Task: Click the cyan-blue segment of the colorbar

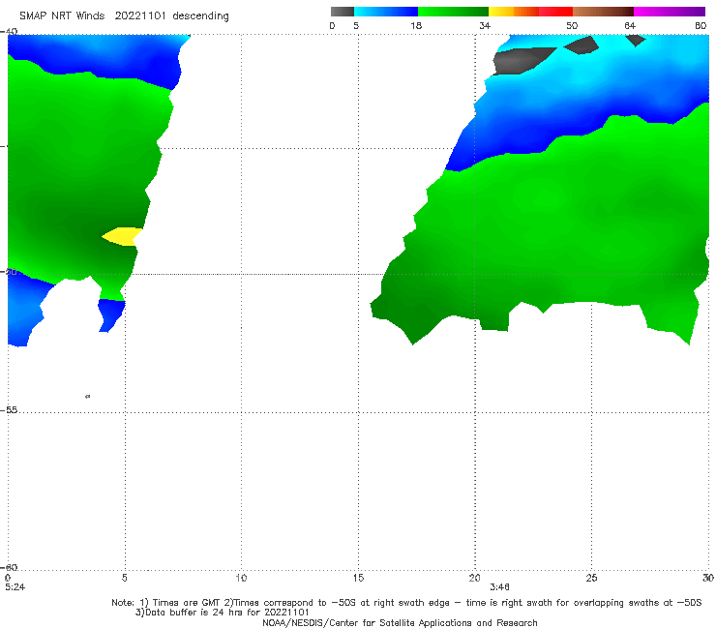Action: pyautogui.click(x=386, y=12)
